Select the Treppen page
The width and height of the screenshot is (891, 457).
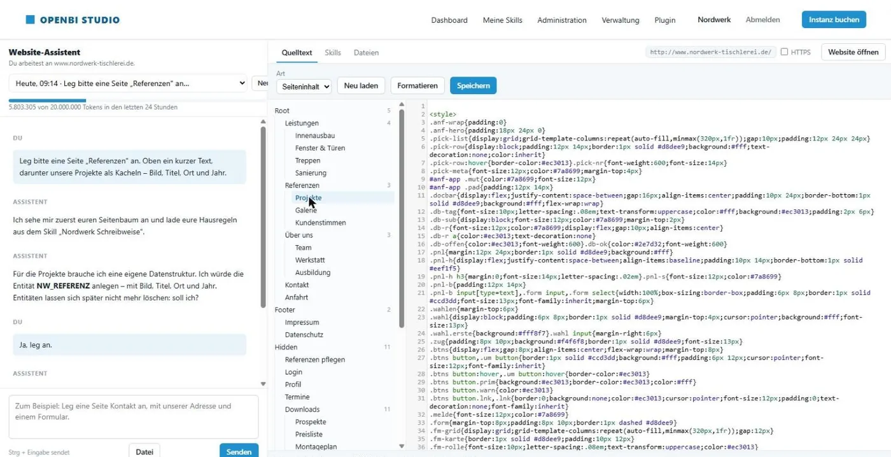tap(307, 160)
